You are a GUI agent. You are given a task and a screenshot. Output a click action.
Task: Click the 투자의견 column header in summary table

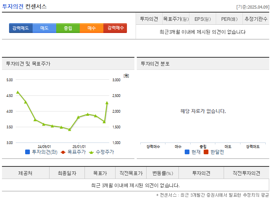coord(149,19)
